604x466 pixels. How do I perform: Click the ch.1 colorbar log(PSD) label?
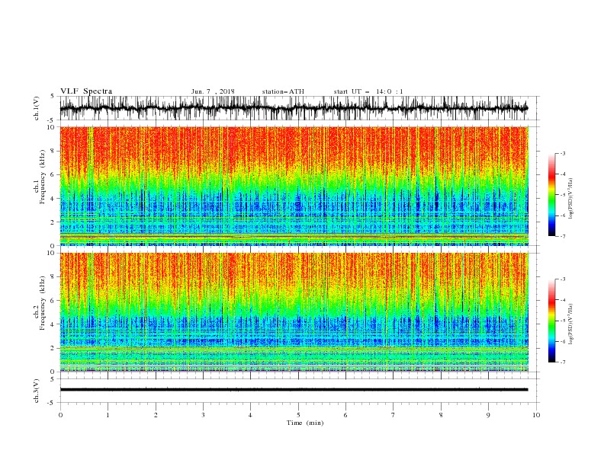570,199
